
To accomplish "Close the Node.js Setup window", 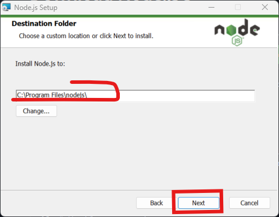I will [265, 8].
